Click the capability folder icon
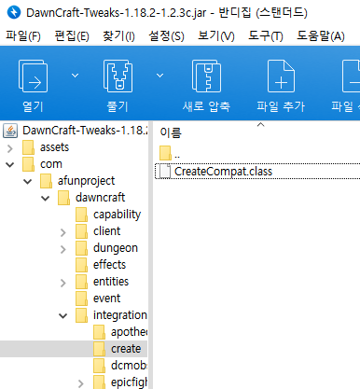 [x=81, y=215]
